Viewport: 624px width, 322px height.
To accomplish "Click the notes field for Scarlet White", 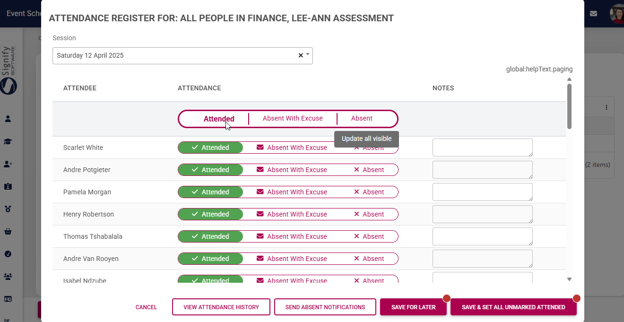I will point(483,148).
